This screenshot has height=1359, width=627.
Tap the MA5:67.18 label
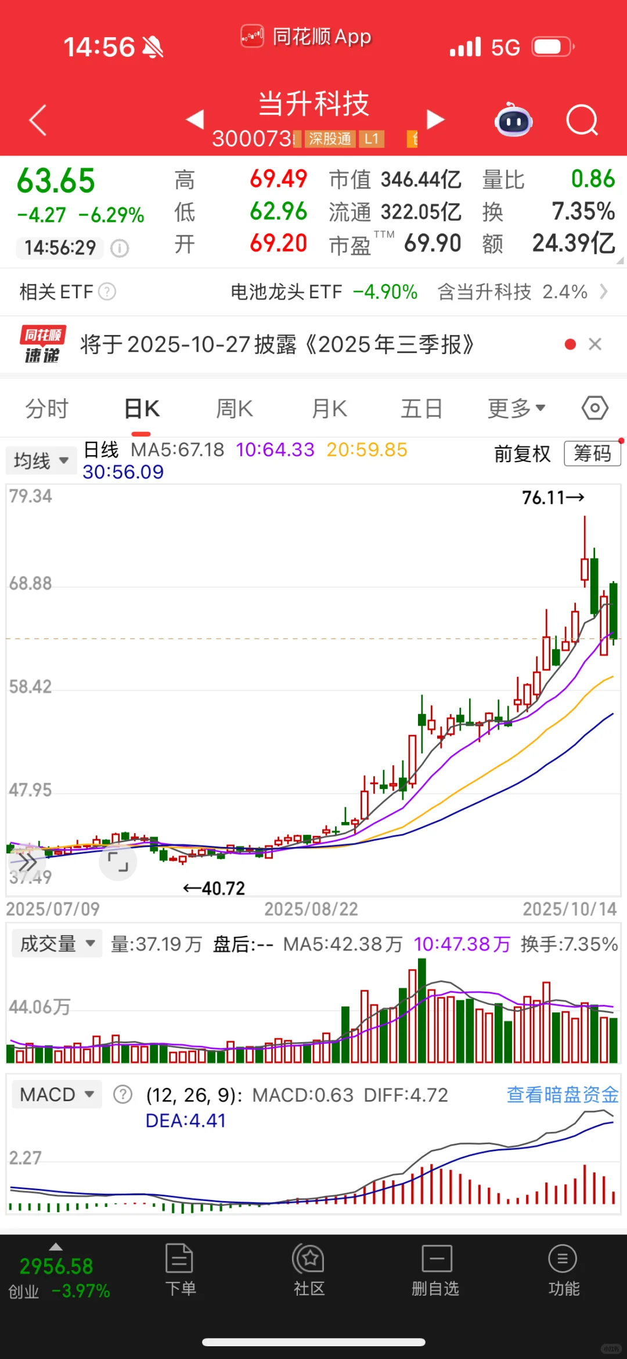(177, 450)
